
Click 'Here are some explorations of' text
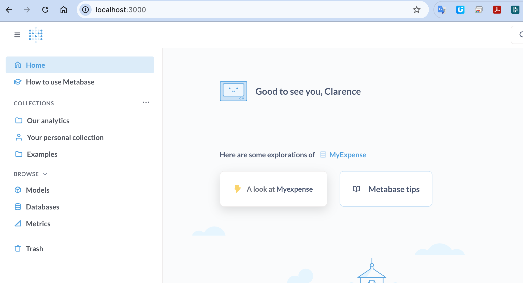pyautogui.click(x=267, y=155)
